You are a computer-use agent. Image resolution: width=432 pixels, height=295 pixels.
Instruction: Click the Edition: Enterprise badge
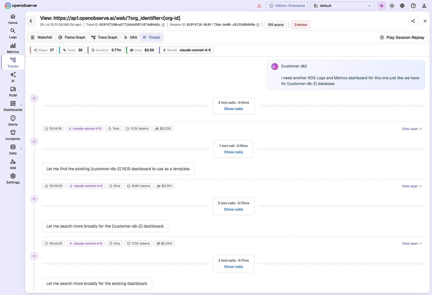click(287, 6)
